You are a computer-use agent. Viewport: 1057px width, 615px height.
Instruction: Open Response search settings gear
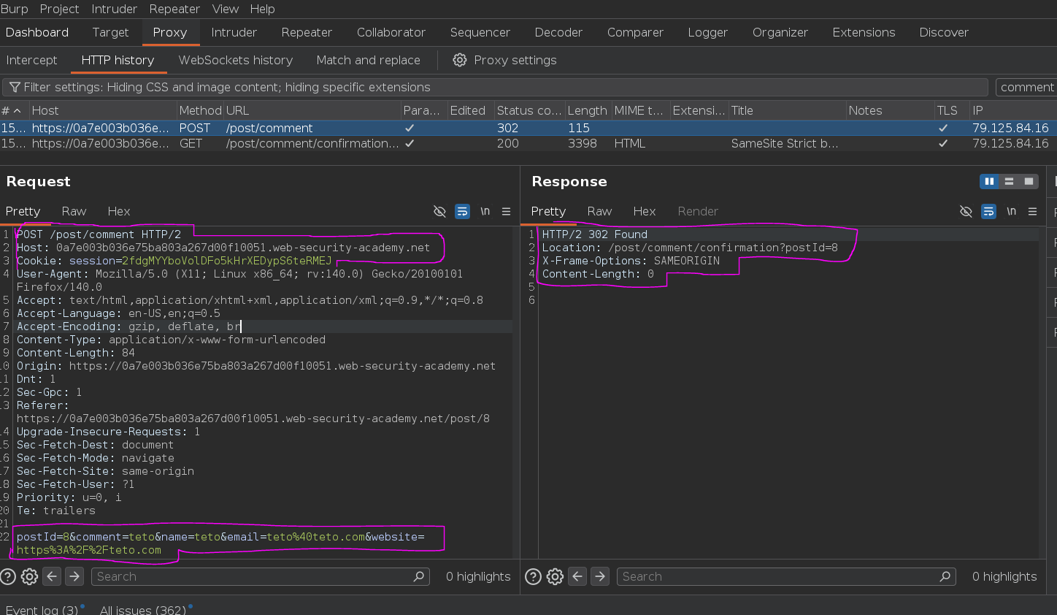(x=555, y=576)
